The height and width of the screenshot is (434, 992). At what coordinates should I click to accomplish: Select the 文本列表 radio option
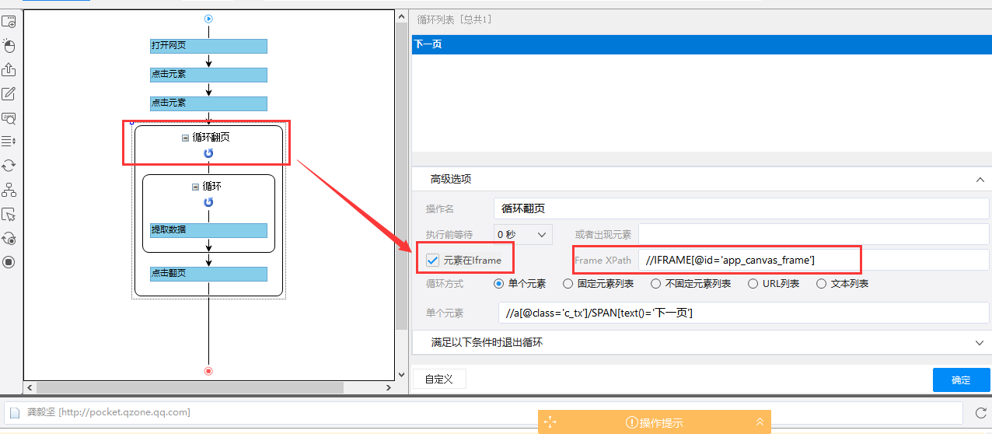[x=822, y=284]
